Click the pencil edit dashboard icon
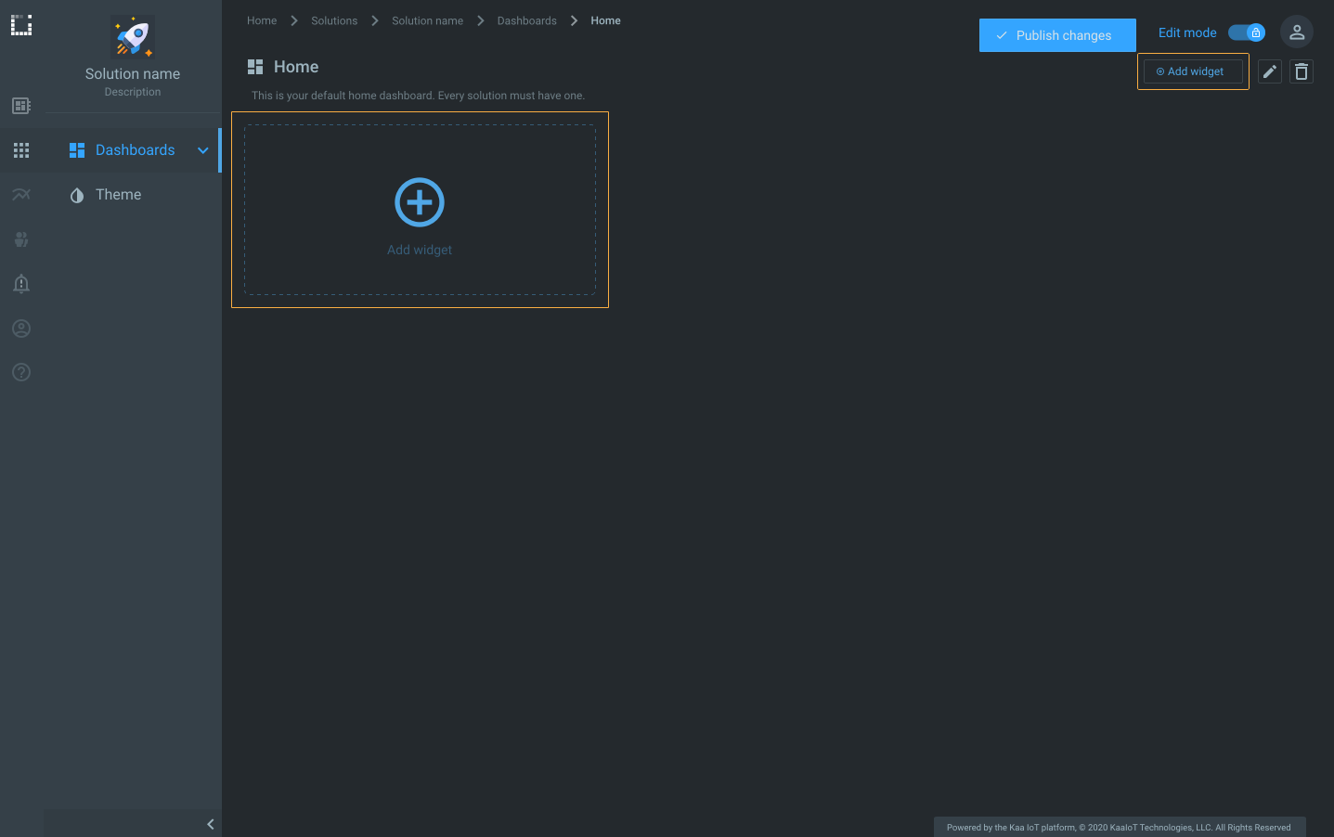 1270,71
